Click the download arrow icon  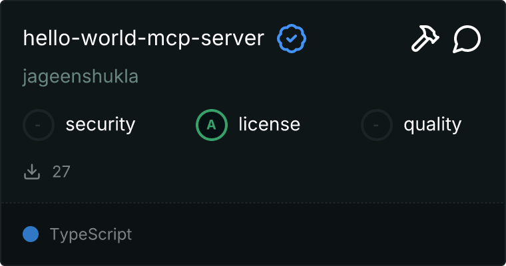pyautogui.click(x=32, y=172)
